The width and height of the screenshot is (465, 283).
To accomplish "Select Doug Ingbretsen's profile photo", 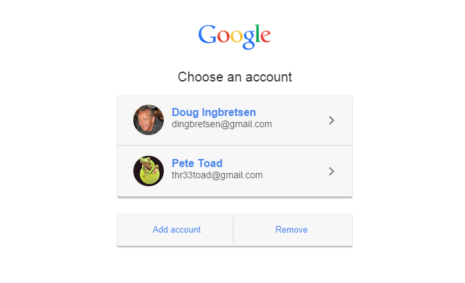I will (149, 120).
